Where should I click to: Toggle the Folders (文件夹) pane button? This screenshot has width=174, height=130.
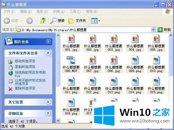point(77,21)
